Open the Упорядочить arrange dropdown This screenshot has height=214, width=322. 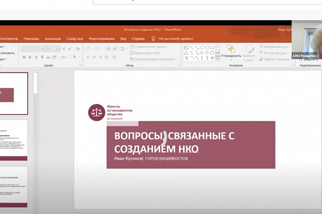point(231,53)
